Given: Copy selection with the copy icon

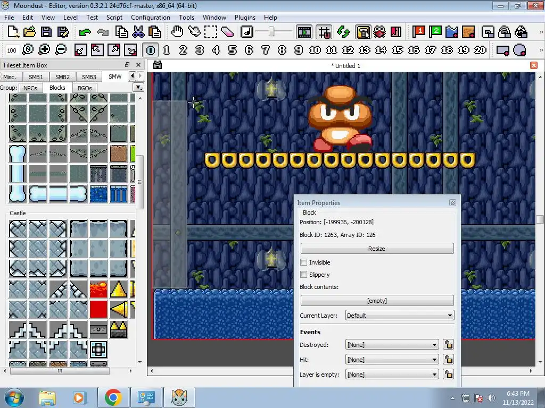Looking at the screenshot, I should pyautogui.click(x=122, y=32).
